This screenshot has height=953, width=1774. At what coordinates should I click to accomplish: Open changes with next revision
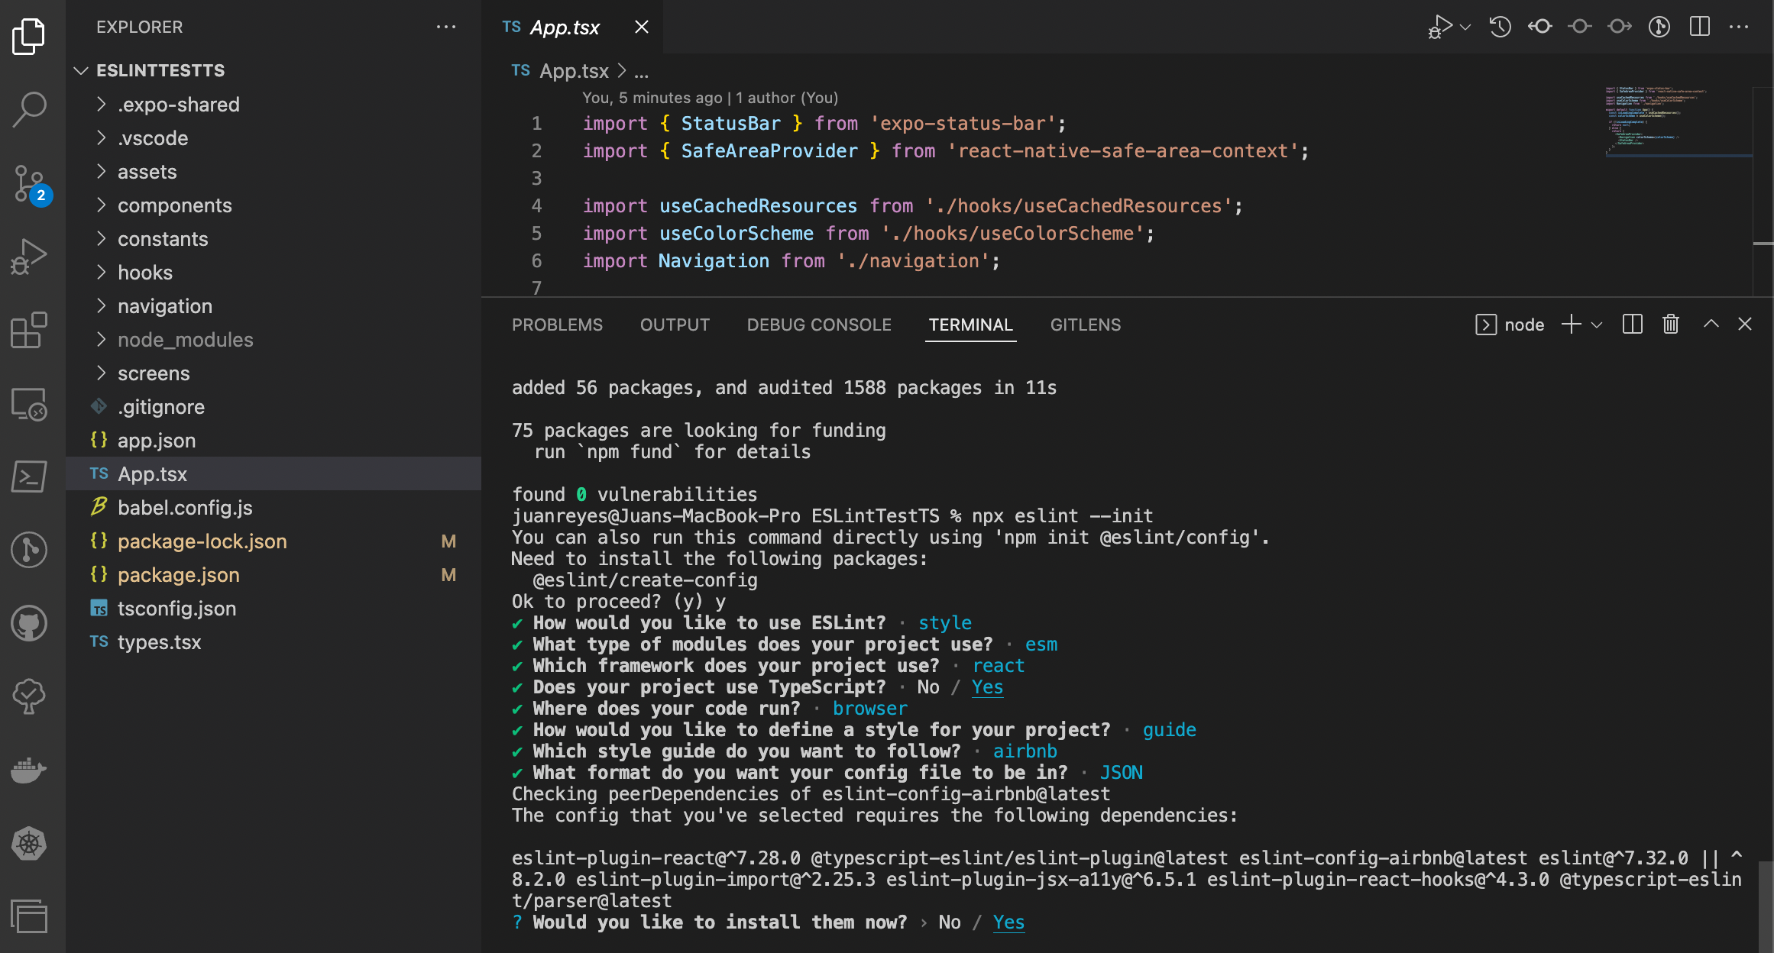[x=1620, y=27]
